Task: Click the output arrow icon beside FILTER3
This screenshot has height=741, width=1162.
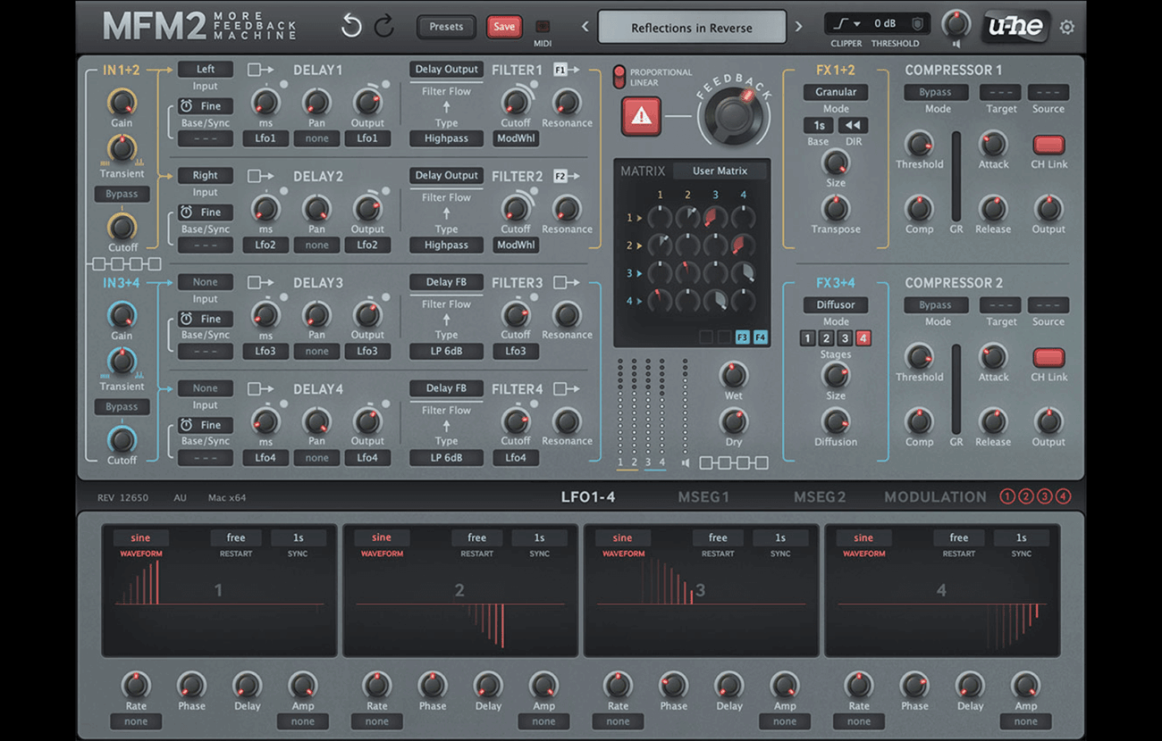Action: [x=566, y=282]
